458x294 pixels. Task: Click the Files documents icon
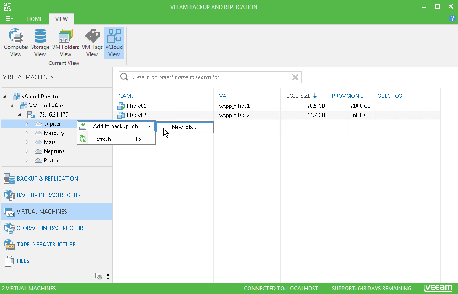coord(9,261)
